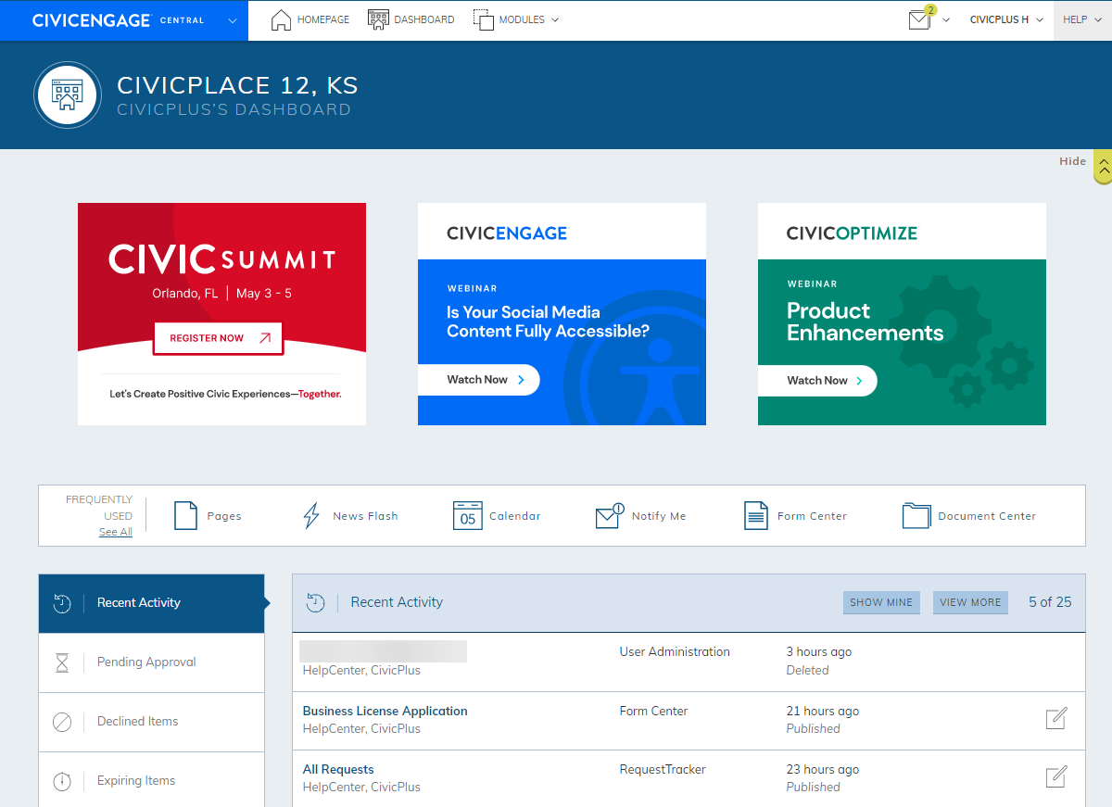This screenshot has height=807, width=1112.
Task: Open the Business License Application link
Action: click(385, 712)
